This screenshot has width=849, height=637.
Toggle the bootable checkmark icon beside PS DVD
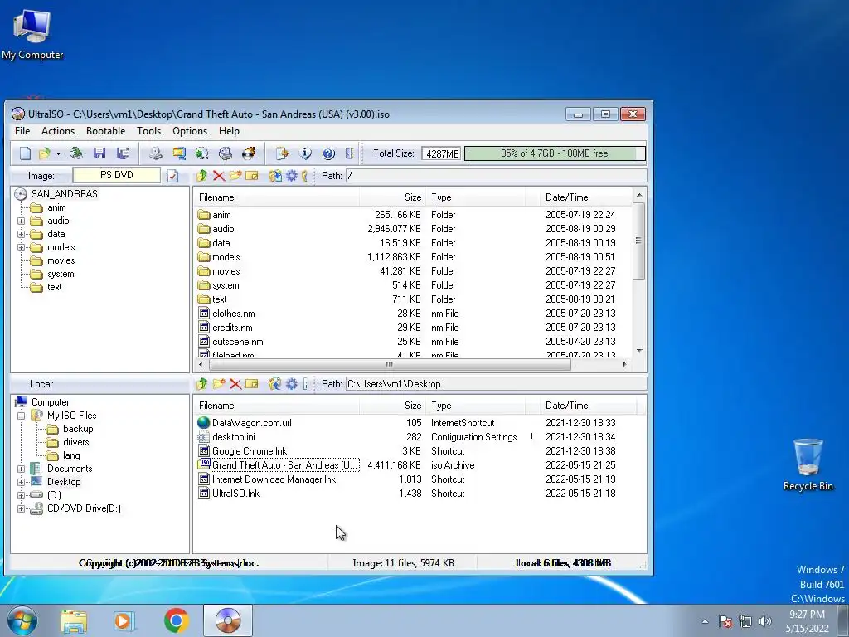(x=172, y=176)
